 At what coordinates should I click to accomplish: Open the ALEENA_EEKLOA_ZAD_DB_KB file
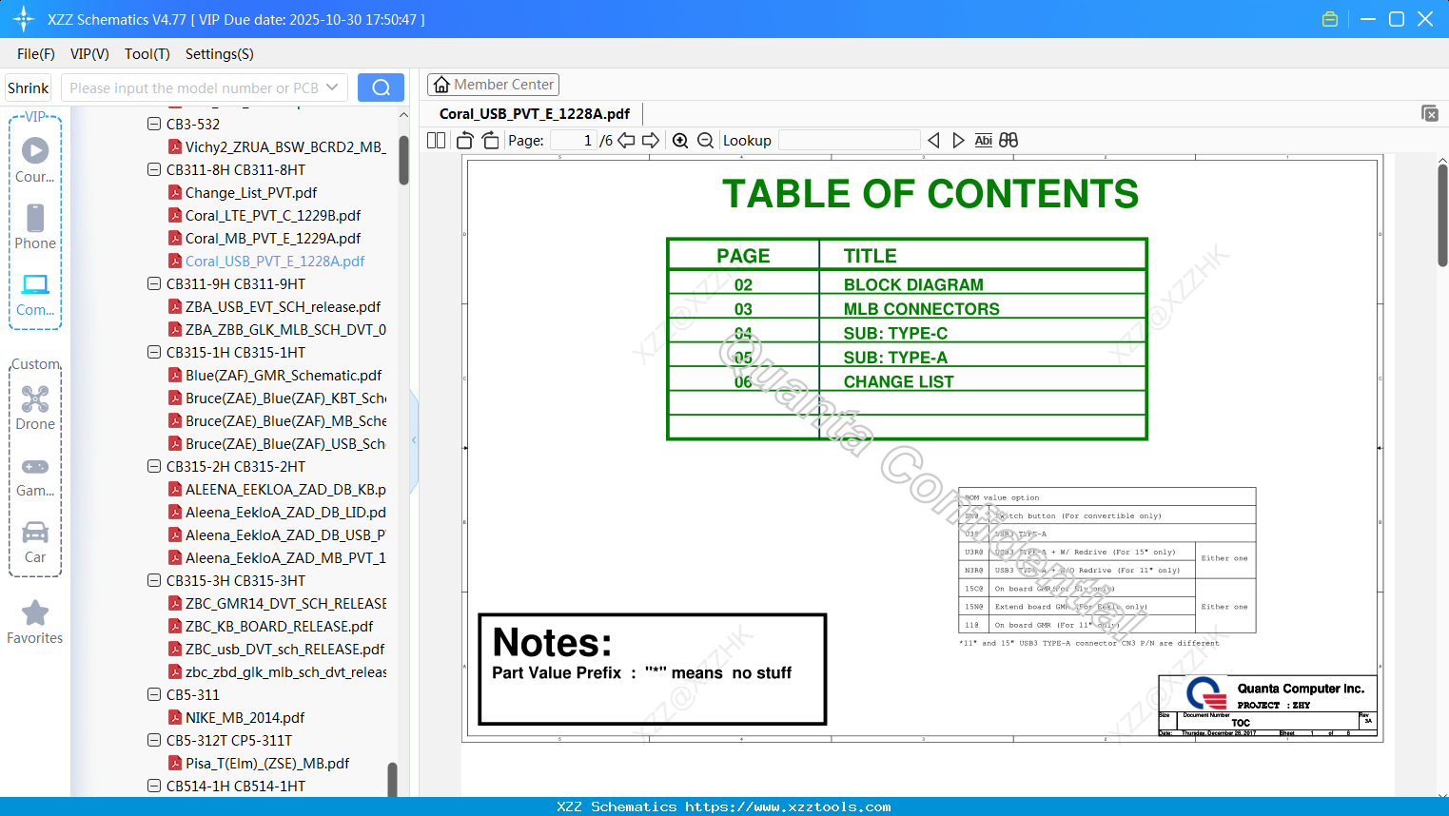[x=285, y=489]
